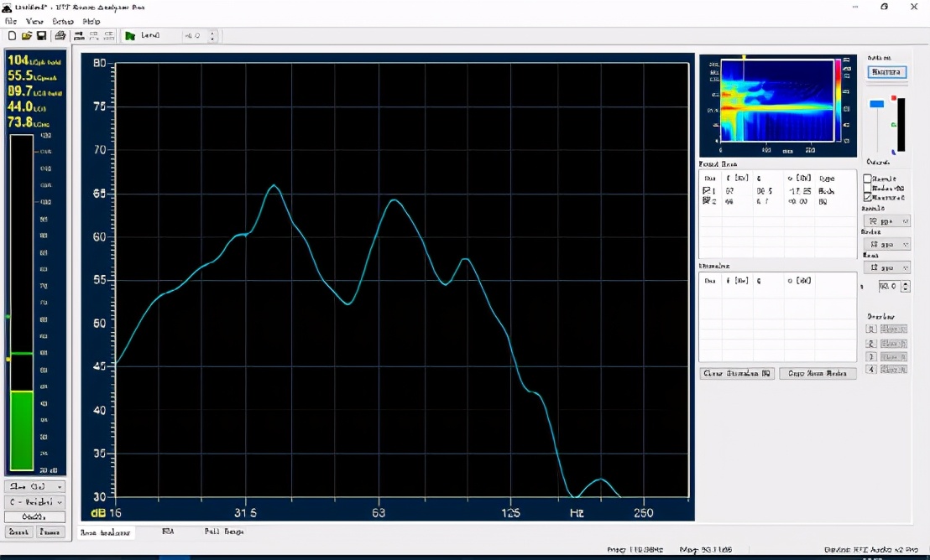The image size is (930, 560).
Task: Switch to the Room Analyzer tab
Action: 106,532
